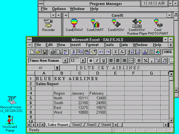179x134 pixels.
Task: Click the Save disk icon in Excel toolbar
Action: coord(44,52)
